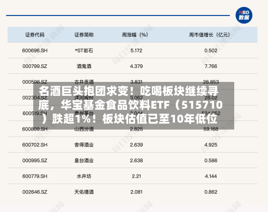The image size is (268, 212).
Task: Click market value growth 7.766
Action: 211,66
